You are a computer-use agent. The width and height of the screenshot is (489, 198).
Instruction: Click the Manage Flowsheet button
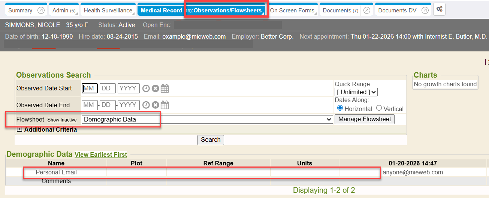(x=364, y=119)
